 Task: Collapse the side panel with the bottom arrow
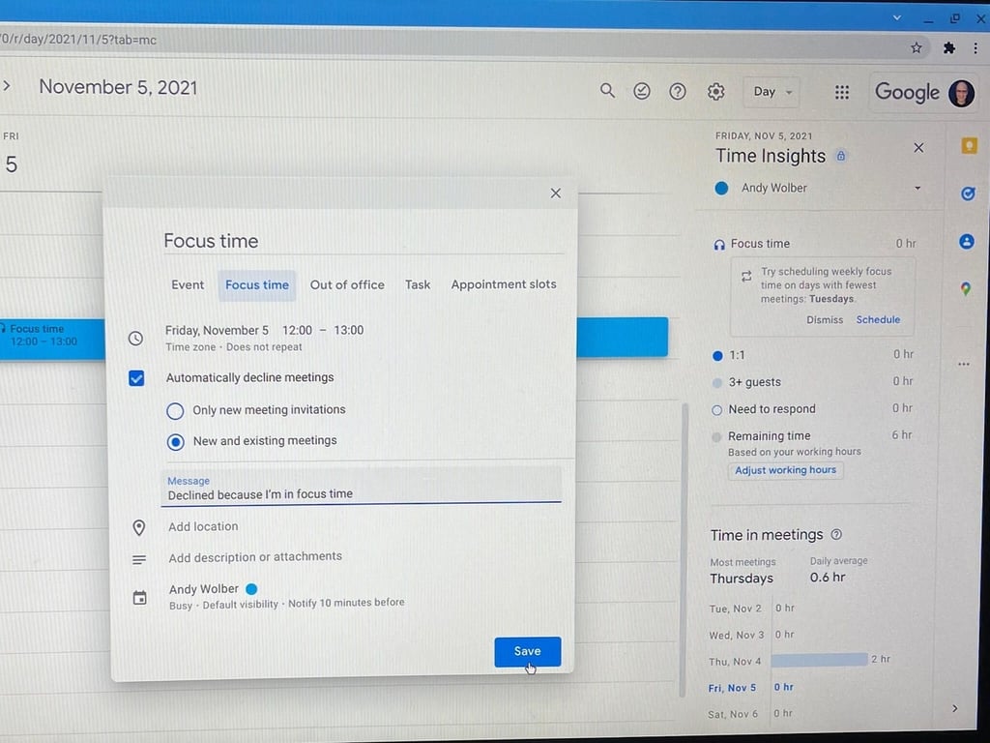point(954,708)
